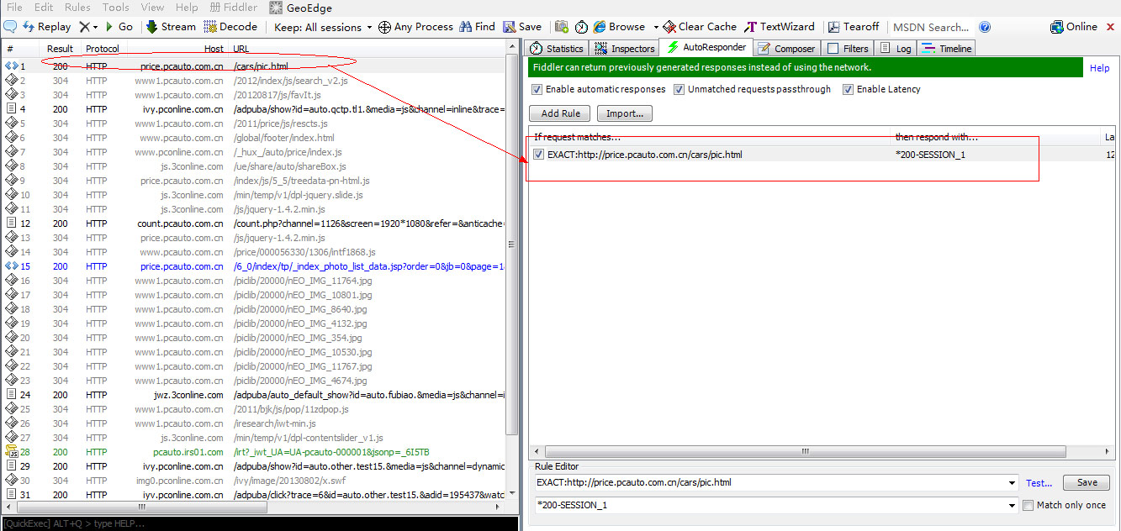Open Find with the binoculars icon
1121x531 pixels.
tap(466, 27)
